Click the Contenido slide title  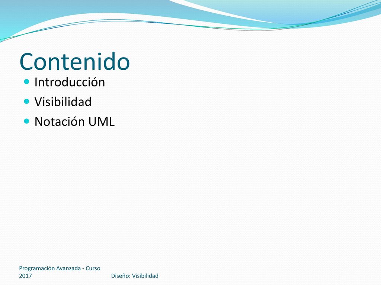click(74, 62)
